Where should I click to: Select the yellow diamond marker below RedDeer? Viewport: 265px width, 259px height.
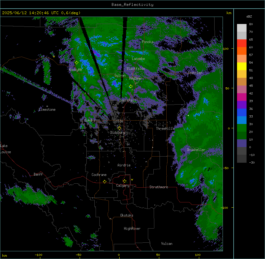131,86
